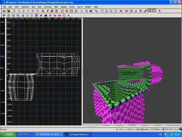Click the z-axis Flip icon
Viewport: 182px width, 137px height.
click(x=33, y=11)
